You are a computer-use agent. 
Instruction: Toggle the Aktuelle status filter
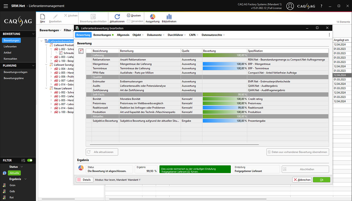pyautogui.click(x=14, y=173)
